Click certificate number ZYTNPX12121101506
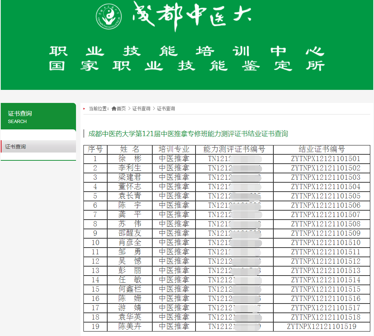 [326, 205]
